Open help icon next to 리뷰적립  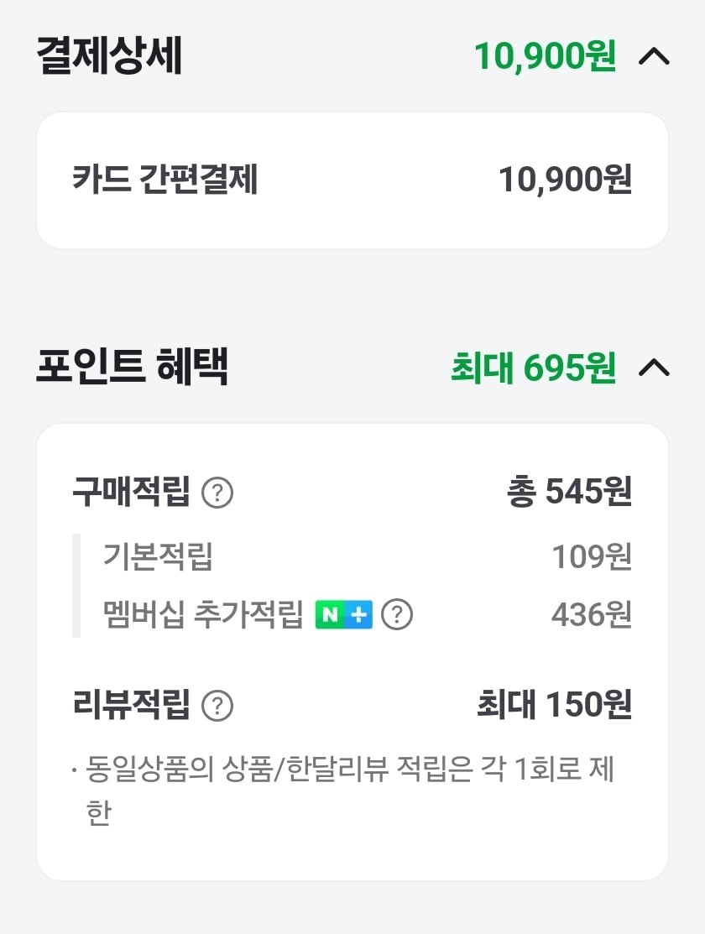(x=217, y=706)
